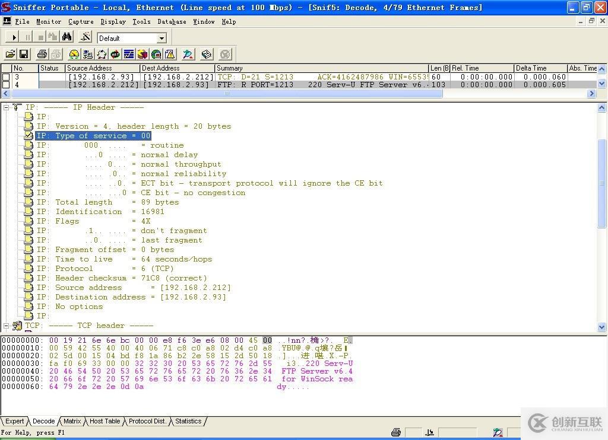The image size is (608, 440).
Task: Tick the checkbox for frame number 3
Action: 6,77
